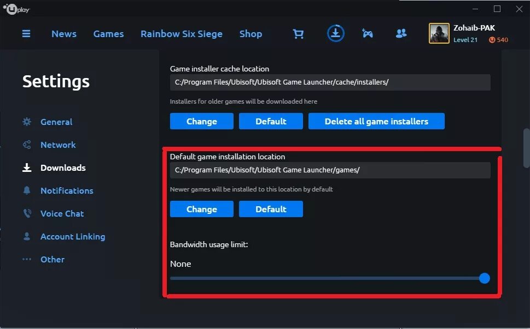Select Voice Chat settings

point(62,213)
